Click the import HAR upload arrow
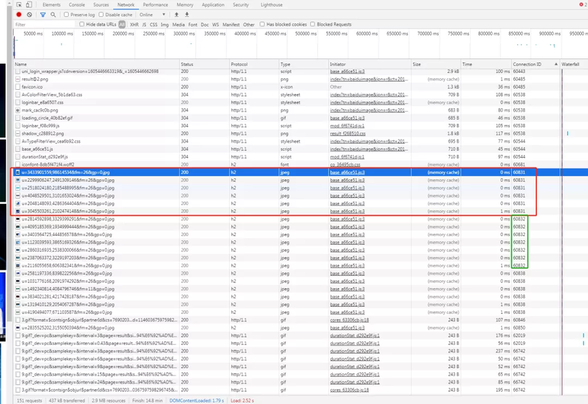This screenshot has height=404, width=588. point(178,14)
